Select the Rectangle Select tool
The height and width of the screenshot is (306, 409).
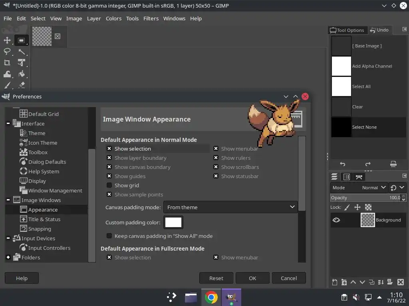pos(22,40)
